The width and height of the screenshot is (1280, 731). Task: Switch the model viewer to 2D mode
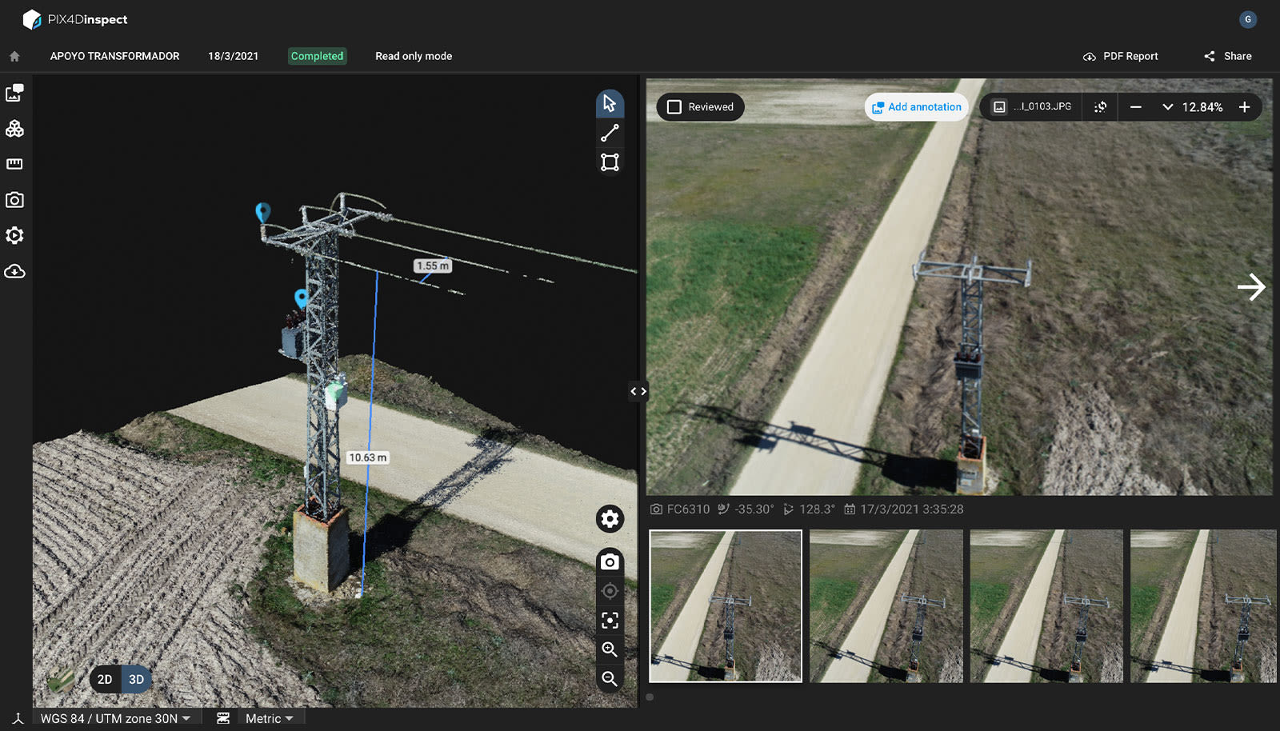click(103, 679)
